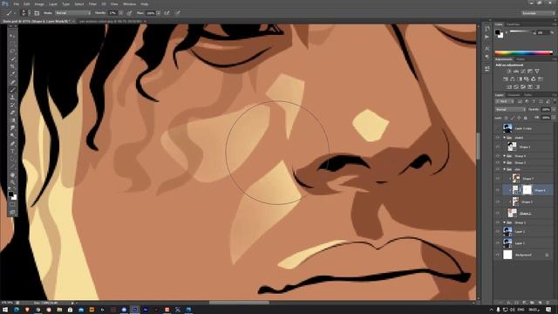Viewport: 558px width, 314px height.
Task: Open the brush Mode dropdown
Action: (72, 13)
